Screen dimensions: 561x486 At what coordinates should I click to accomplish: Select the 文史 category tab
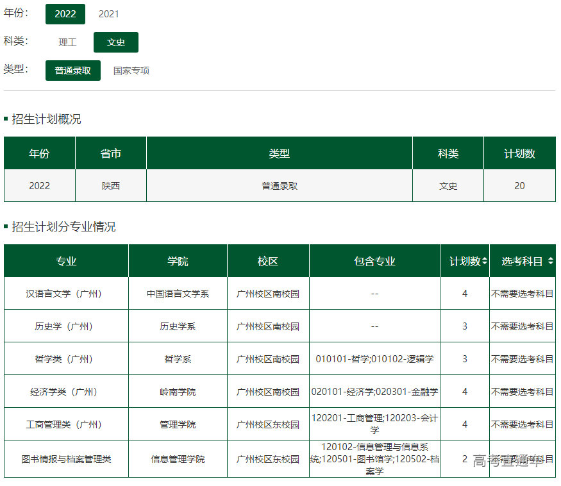pyautogui.click(x=115, y=42)
